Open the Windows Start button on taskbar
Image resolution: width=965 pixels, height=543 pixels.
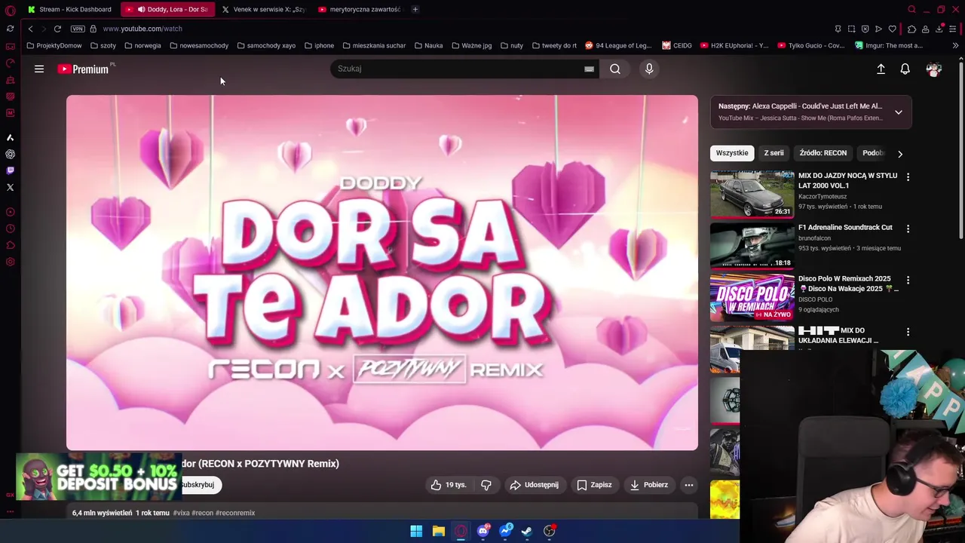(x=416, y=531)
